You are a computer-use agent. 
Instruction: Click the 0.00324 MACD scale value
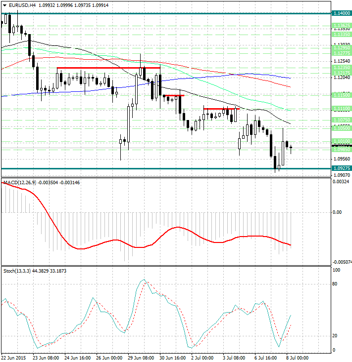point(341,182)
